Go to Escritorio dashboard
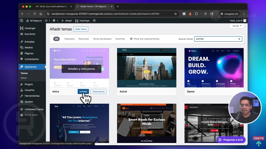 (30, 34)
